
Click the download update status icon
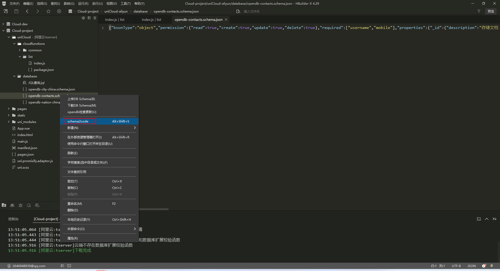click(484, 266)
